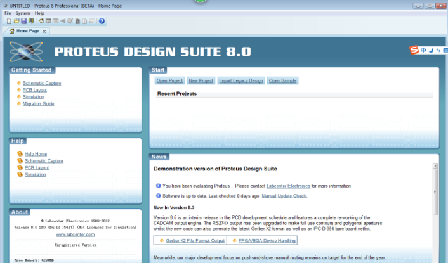Open Getting Started PCB Layout link
The height and width of the screenshot is (263, 448).
[34, 90]
